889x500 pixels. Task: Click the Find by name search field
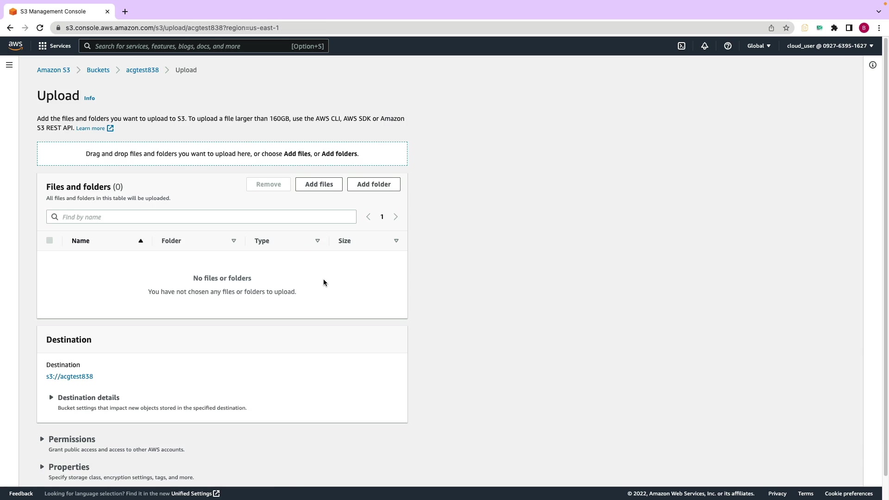[x=206, y=217]
